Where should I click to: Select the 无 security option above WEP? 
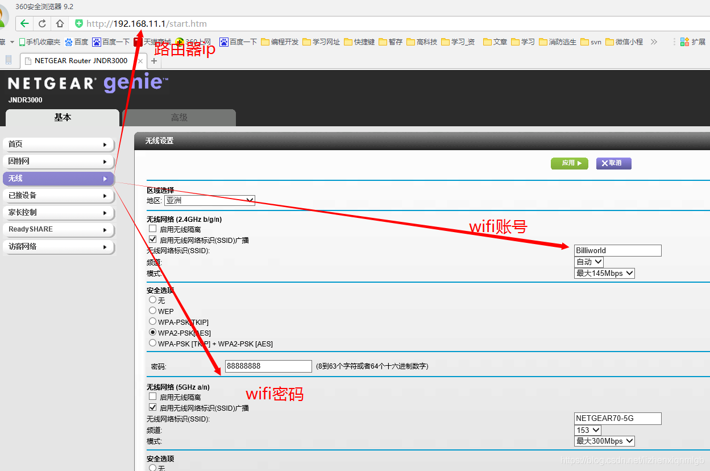tap(152, 300)
